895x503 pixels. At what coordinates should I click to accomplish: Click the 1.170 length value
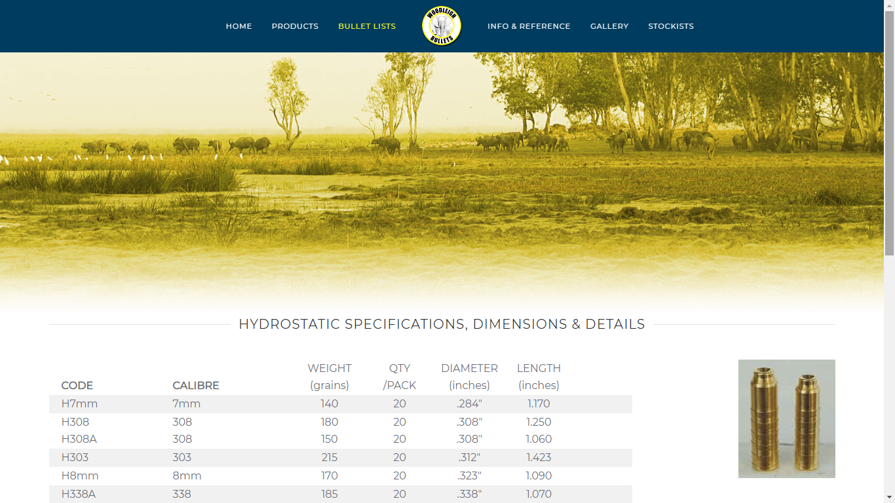(x=539, y=404)
